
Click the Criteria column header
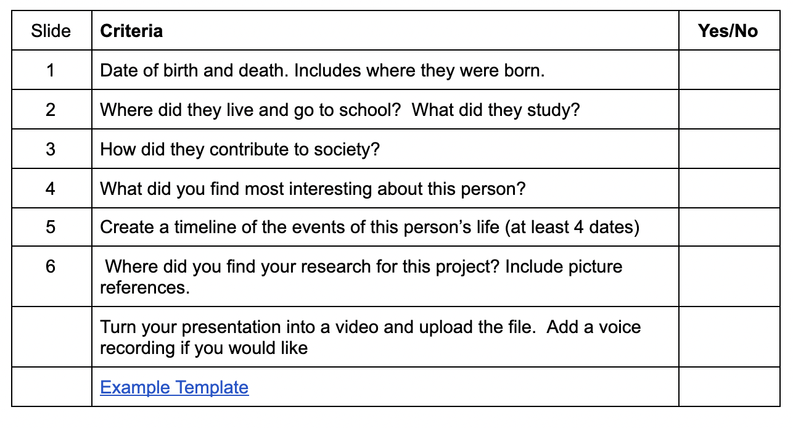click(131, 31)
